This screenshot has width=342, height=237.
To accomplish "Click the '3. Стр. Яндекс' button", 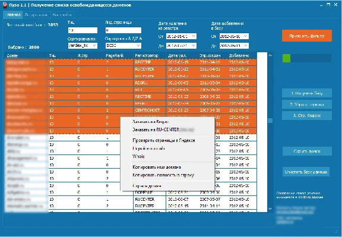I will click(x=306, y=115).
